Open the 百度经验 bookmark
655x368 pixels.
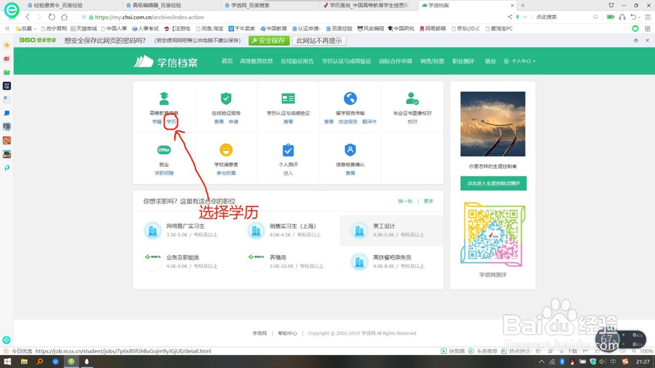pyautogui.click(x=339, y=29)
